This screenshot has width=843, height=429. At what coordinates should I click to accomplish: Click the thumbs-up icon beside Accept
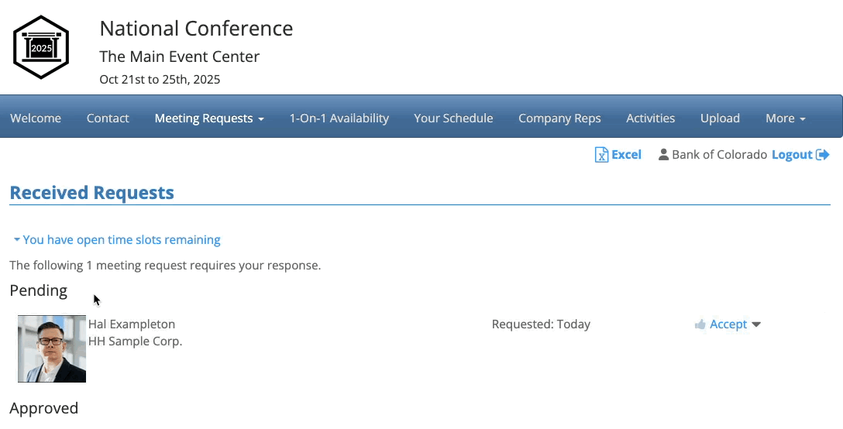pyautogui.click(x=700, y=324)
